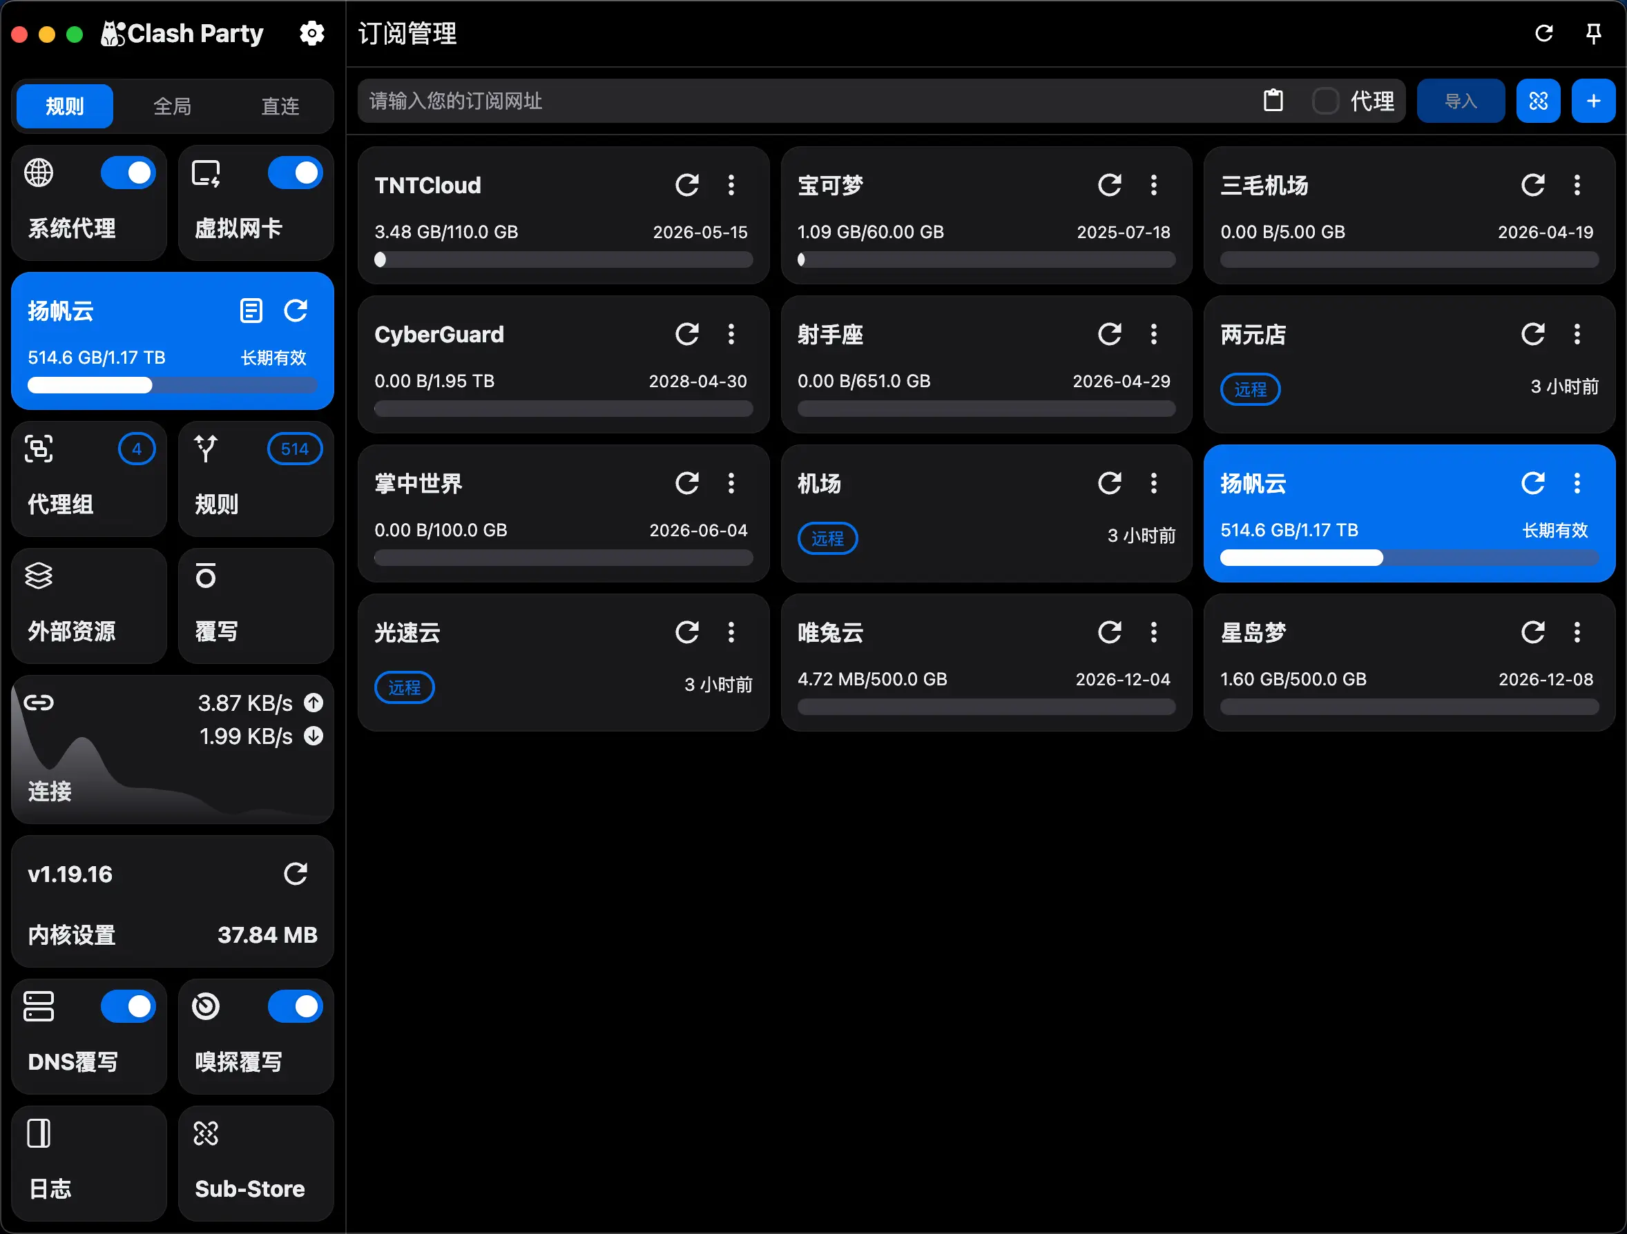Switch to the 直连 mode tab
This screenshot has width=1627, height=1234.
pos(280,106)
